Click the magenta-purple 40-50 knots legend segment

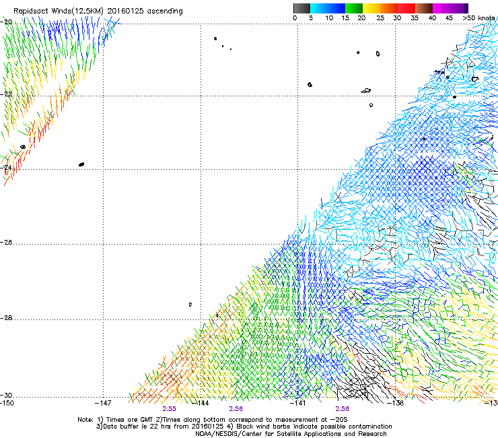pos(450,8)
